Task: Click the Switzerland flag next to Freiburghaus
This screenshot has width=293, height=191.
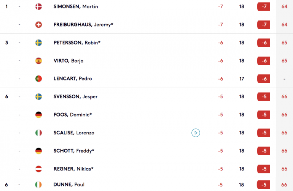Action: click(39, 25)
